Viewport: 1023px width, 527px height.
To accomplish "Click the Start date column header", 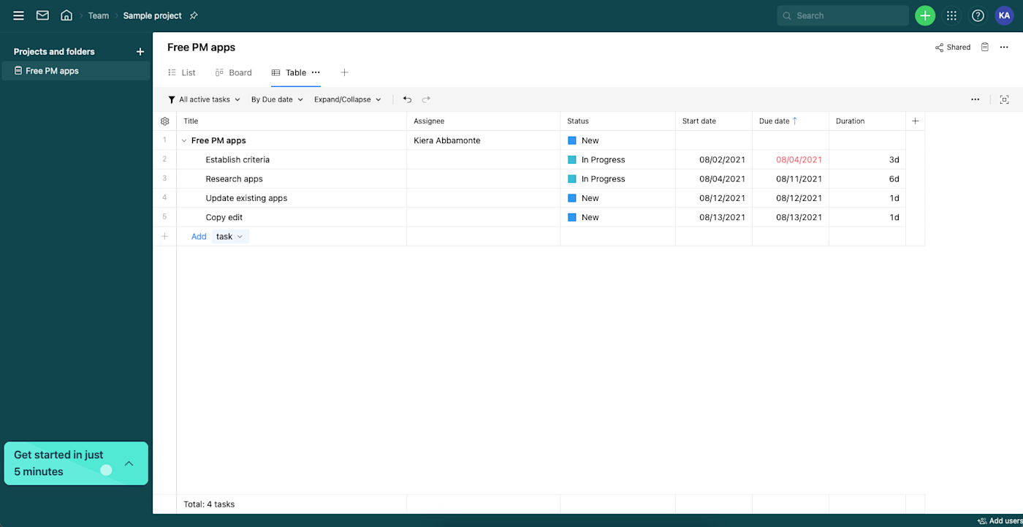I will 714,121.
